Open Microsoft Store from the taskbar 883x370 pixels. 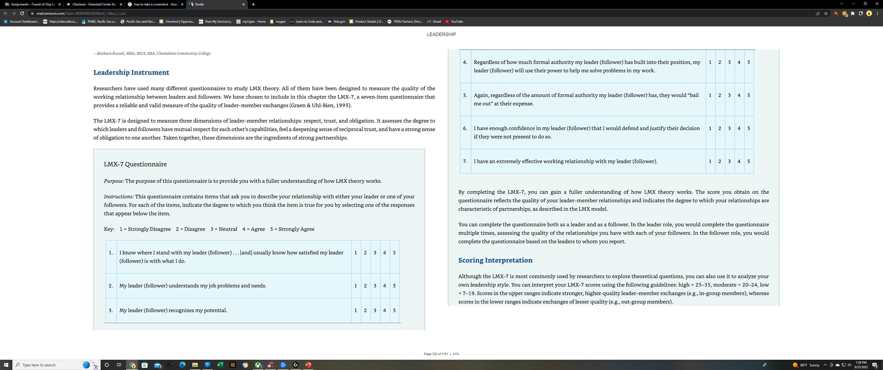click(145, 365)
